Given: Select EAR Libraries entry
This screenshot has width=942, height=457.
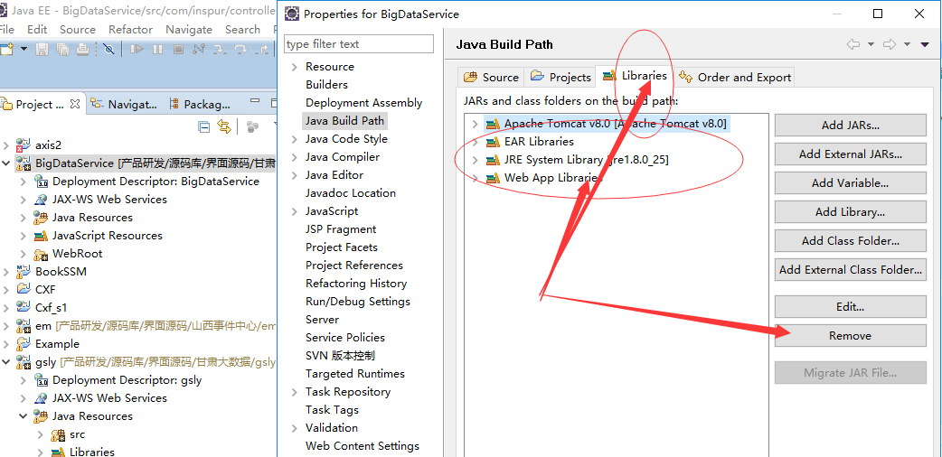Looking at the screenshot, I should (x=539, y=142).
